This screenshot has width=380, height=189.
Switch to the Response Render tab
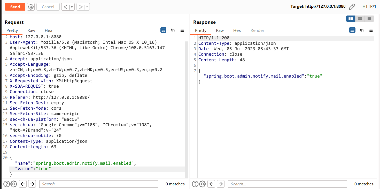(x=257, y=30)
